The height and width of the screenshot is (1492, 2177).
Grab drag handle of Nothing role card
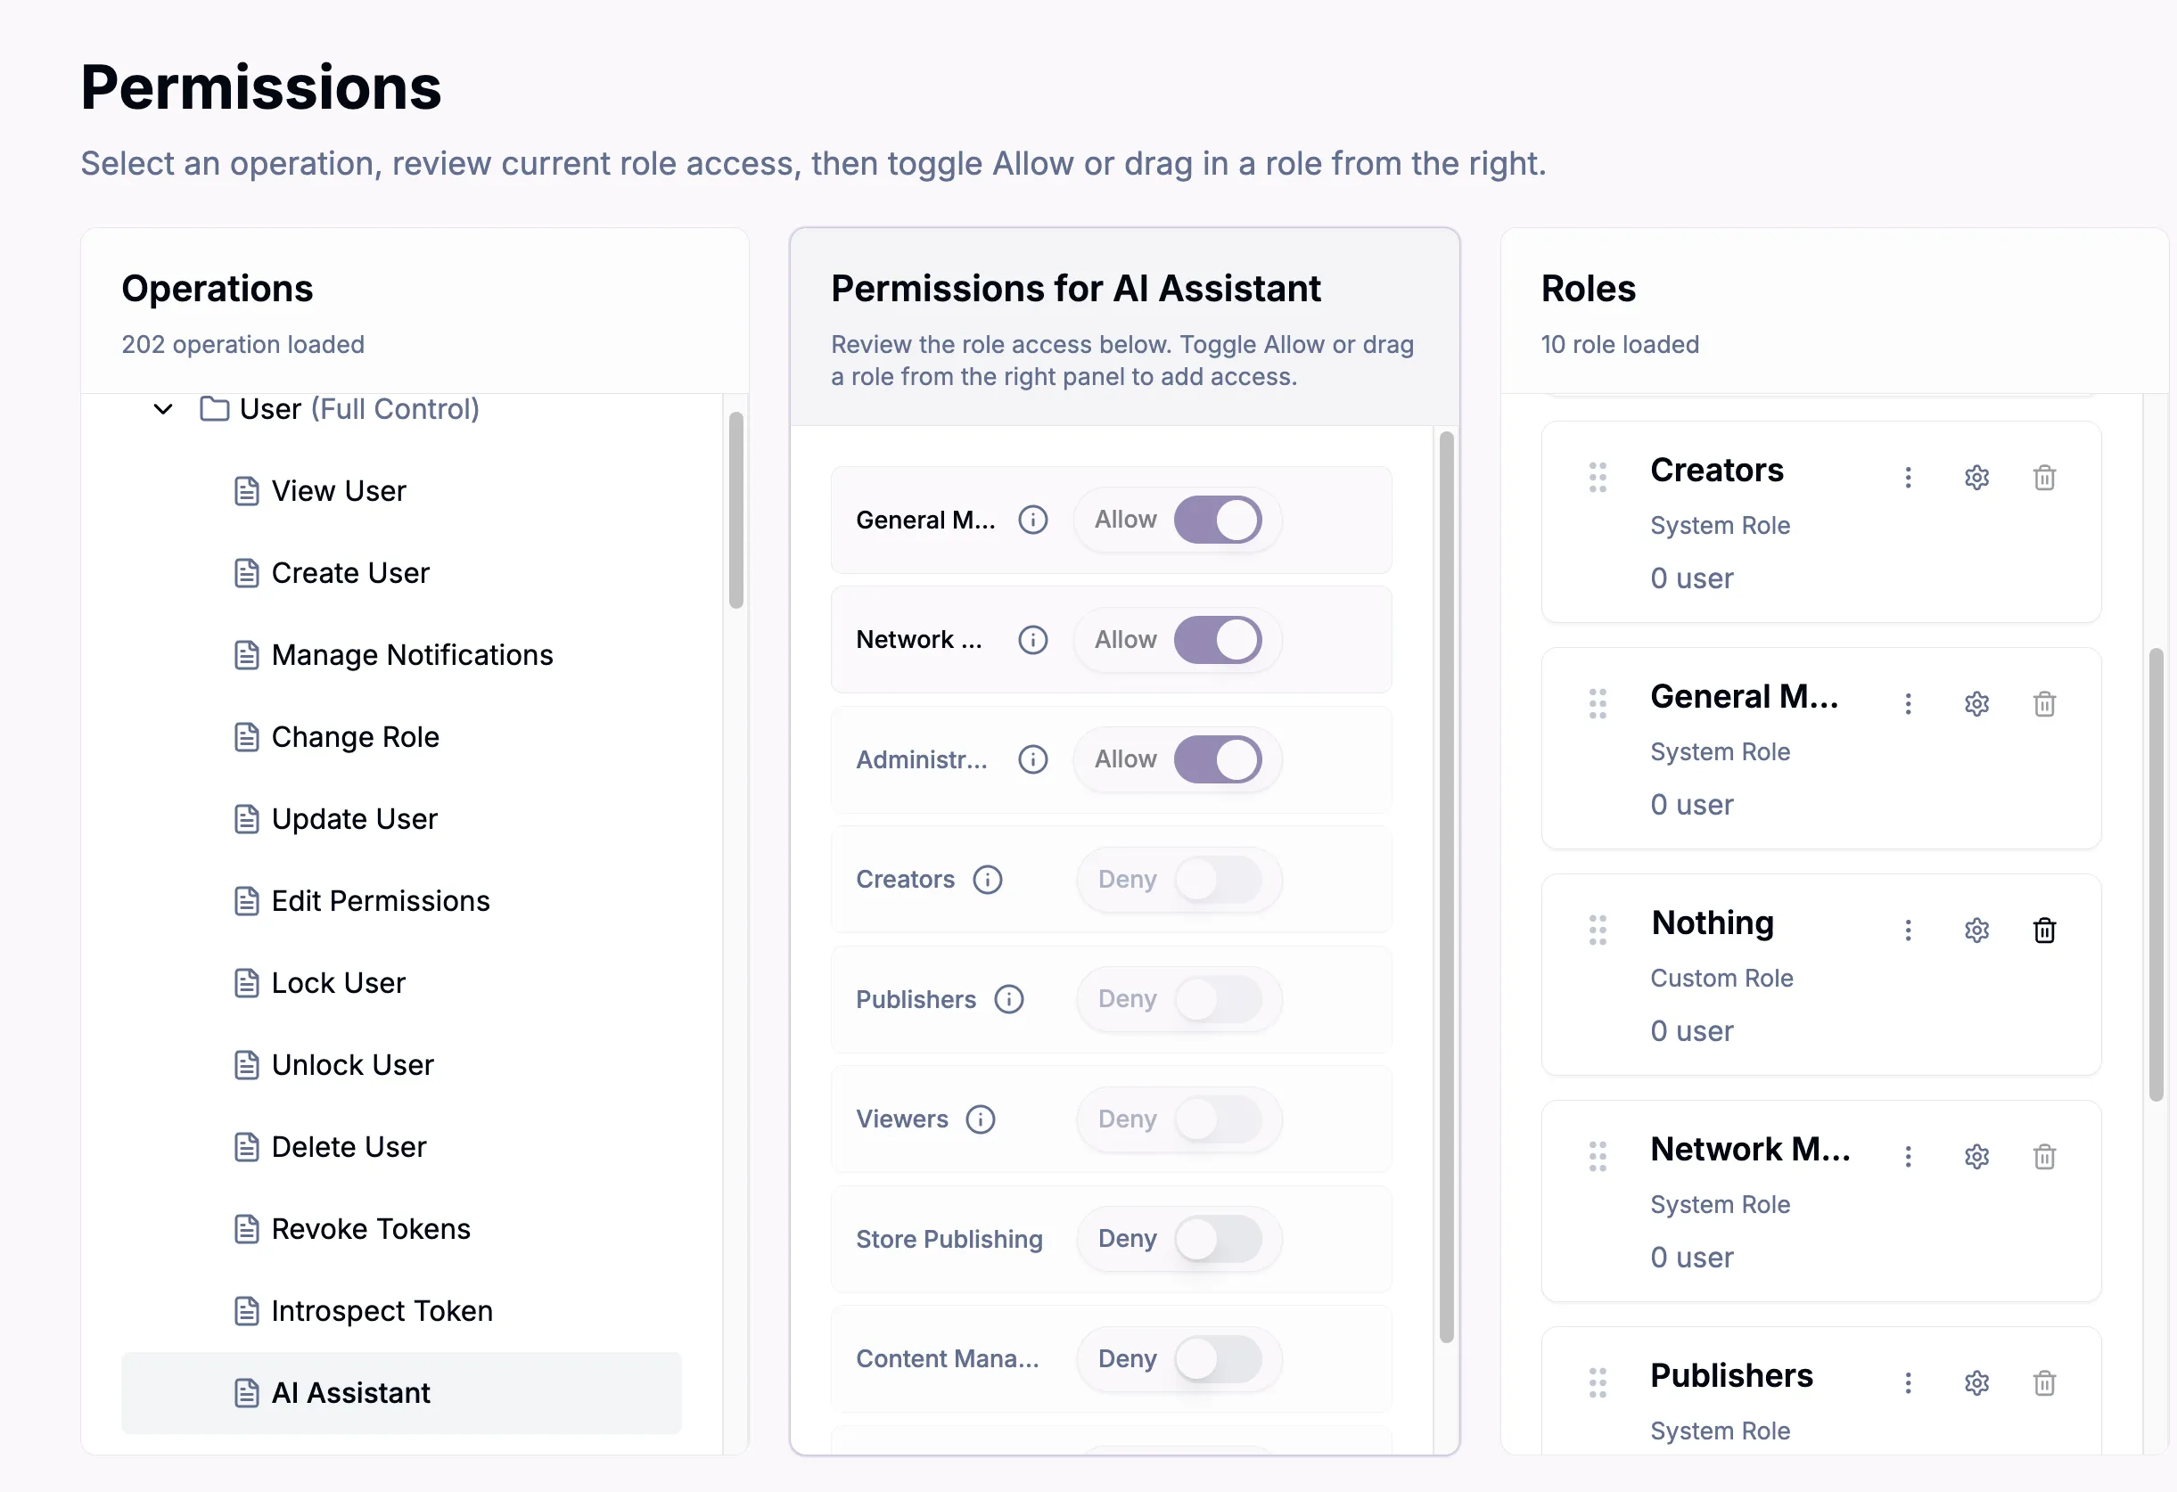tap(1598, 931)
